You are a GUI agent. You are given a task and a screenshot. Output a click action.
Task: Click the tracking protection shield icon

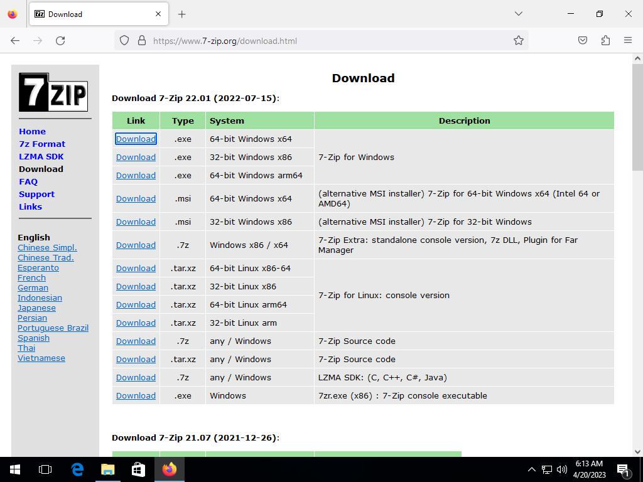[x=124, y=41]
